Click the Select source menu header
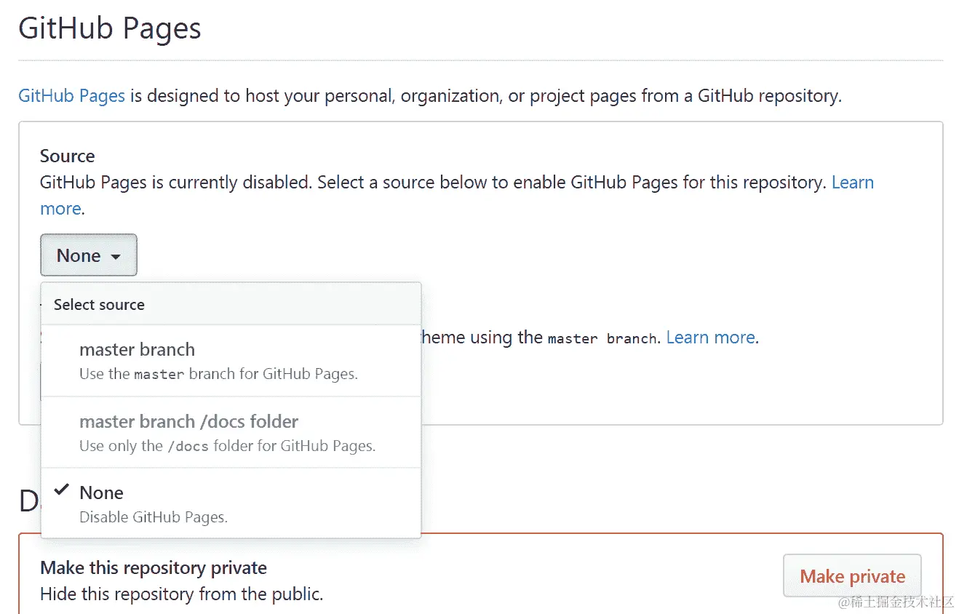Screen dimensions: 959x614 point(99,305)
